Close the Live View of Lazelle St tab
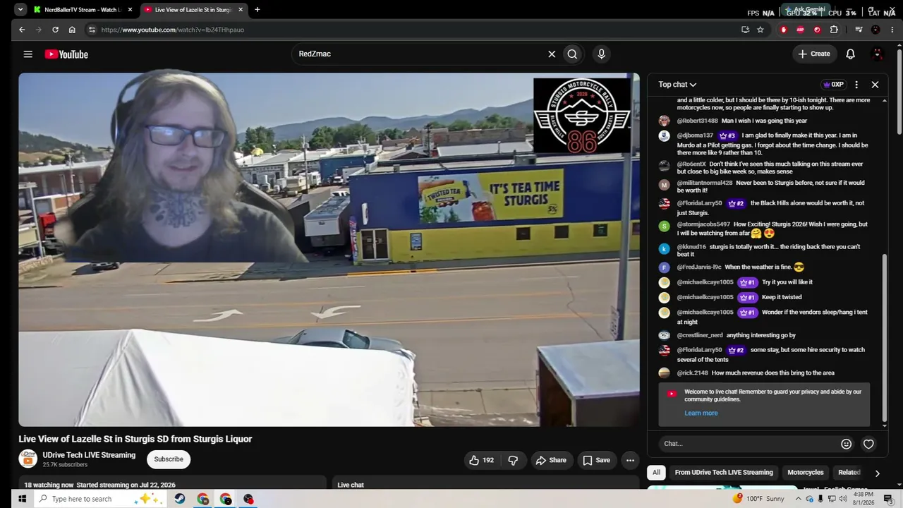Screen dimensions: 903x508 click(241, 10)
